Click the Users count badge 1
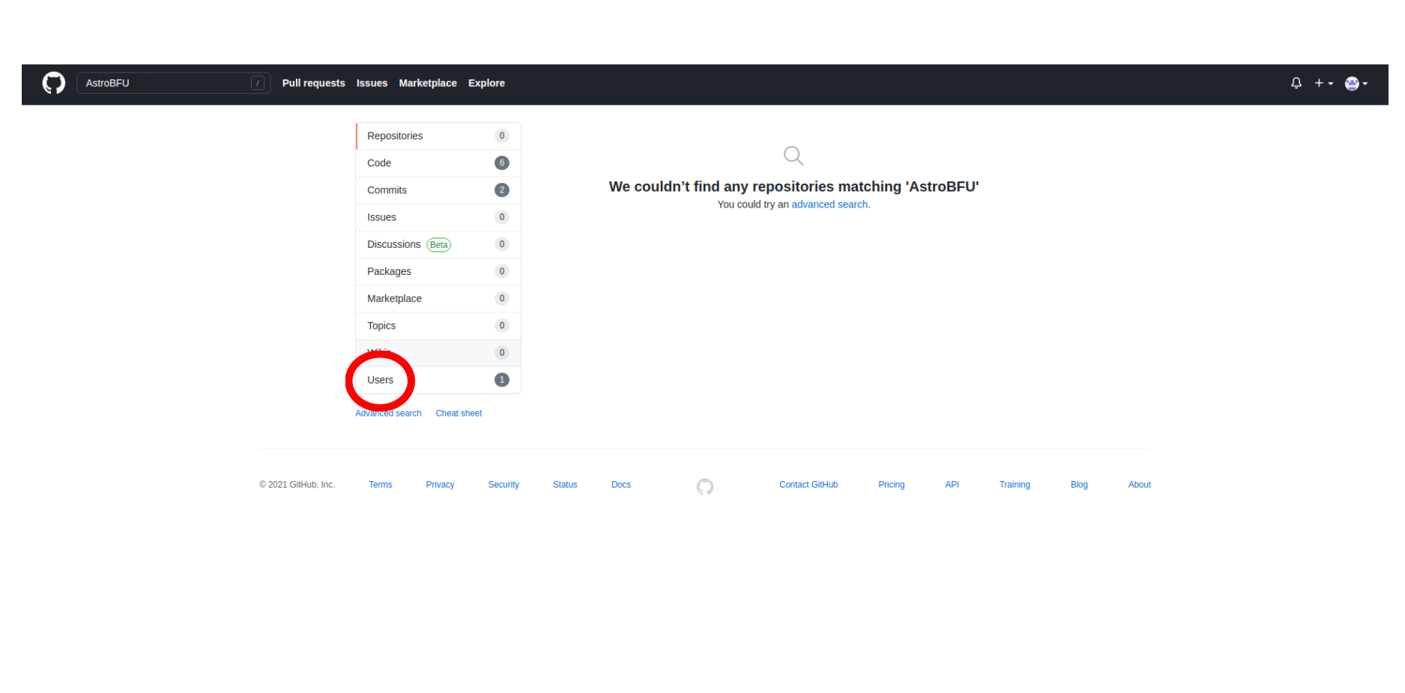Screen dimensions: 1405x693 point(502,380)
